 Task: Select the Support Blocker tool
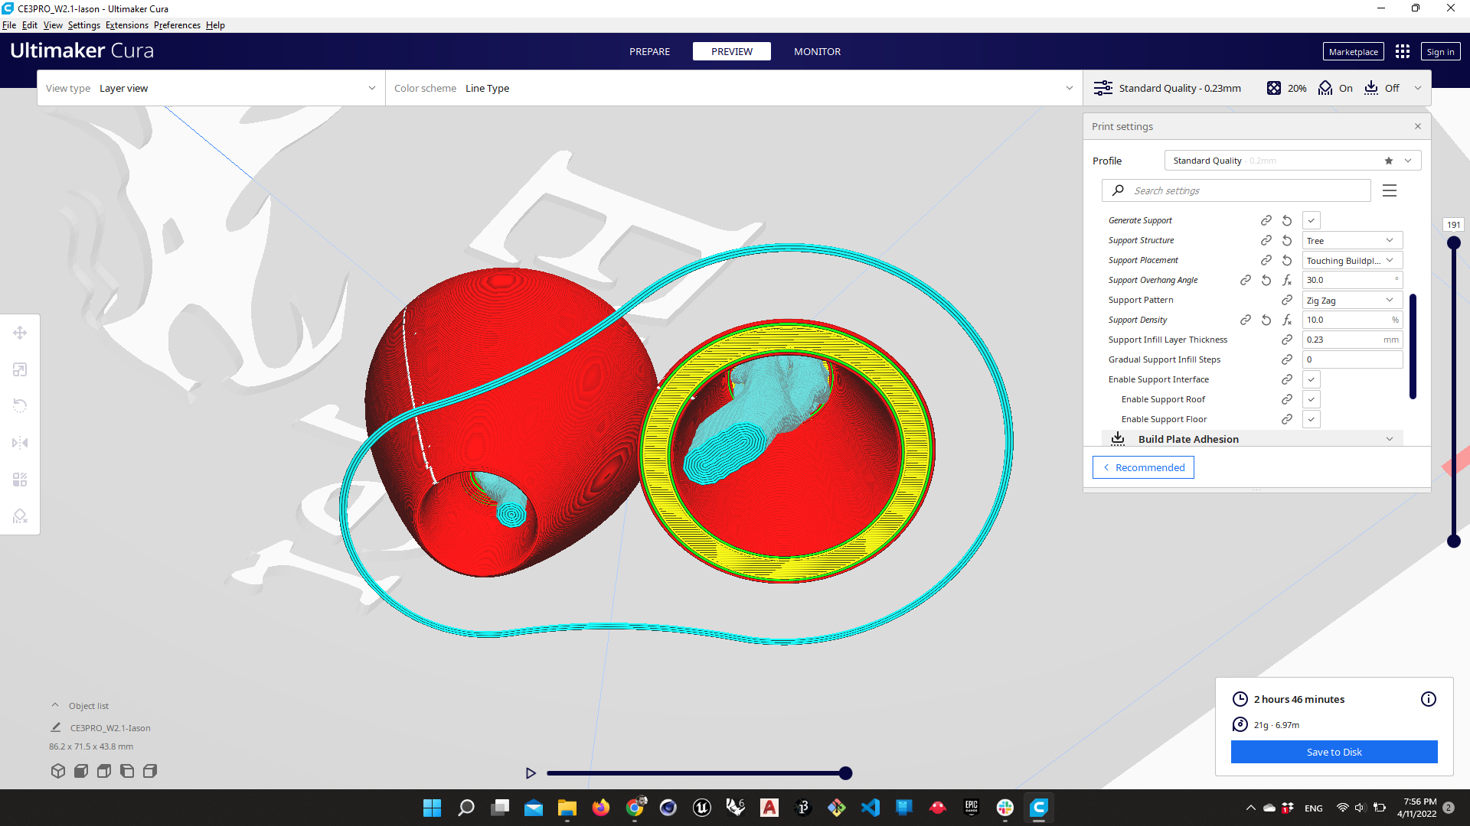click(20, 516)
